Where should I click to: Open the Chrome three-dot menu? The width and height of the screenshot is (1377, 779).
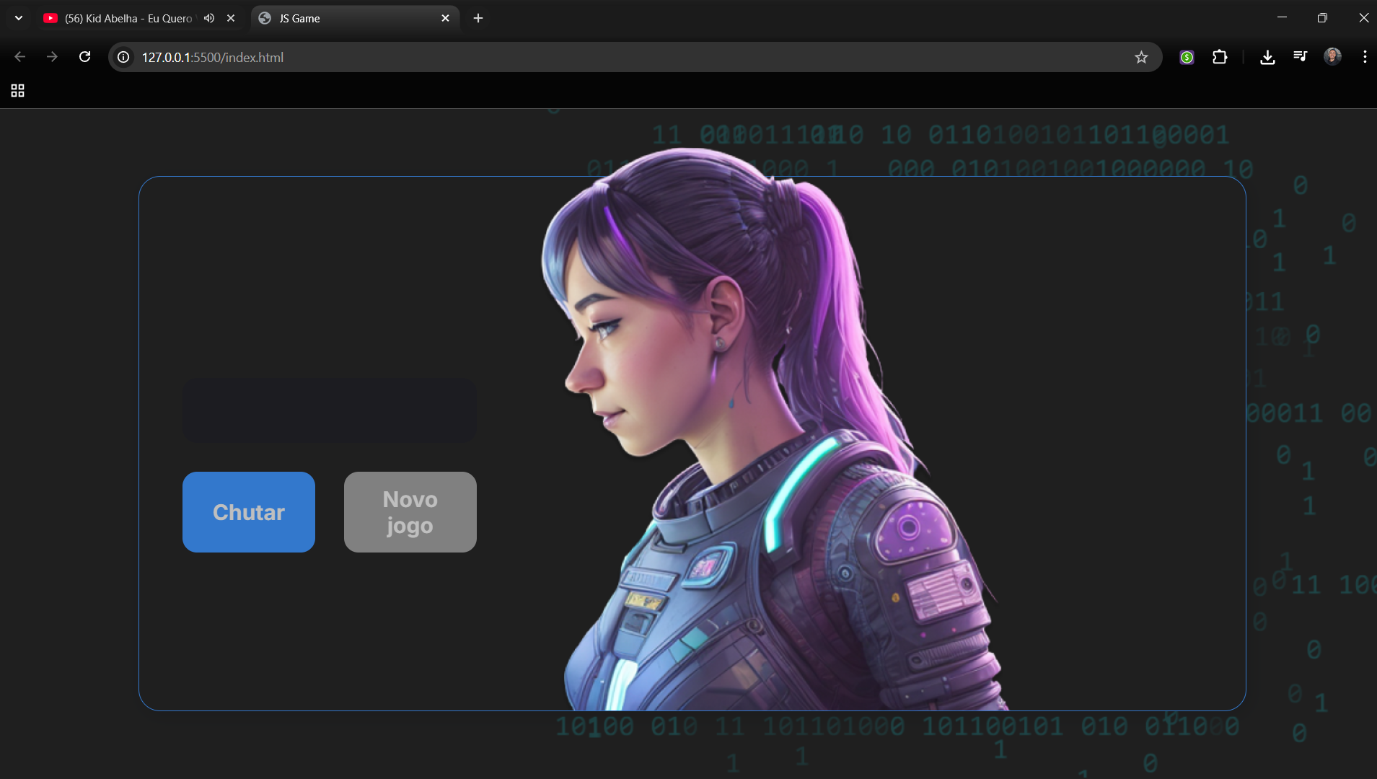1365,57
